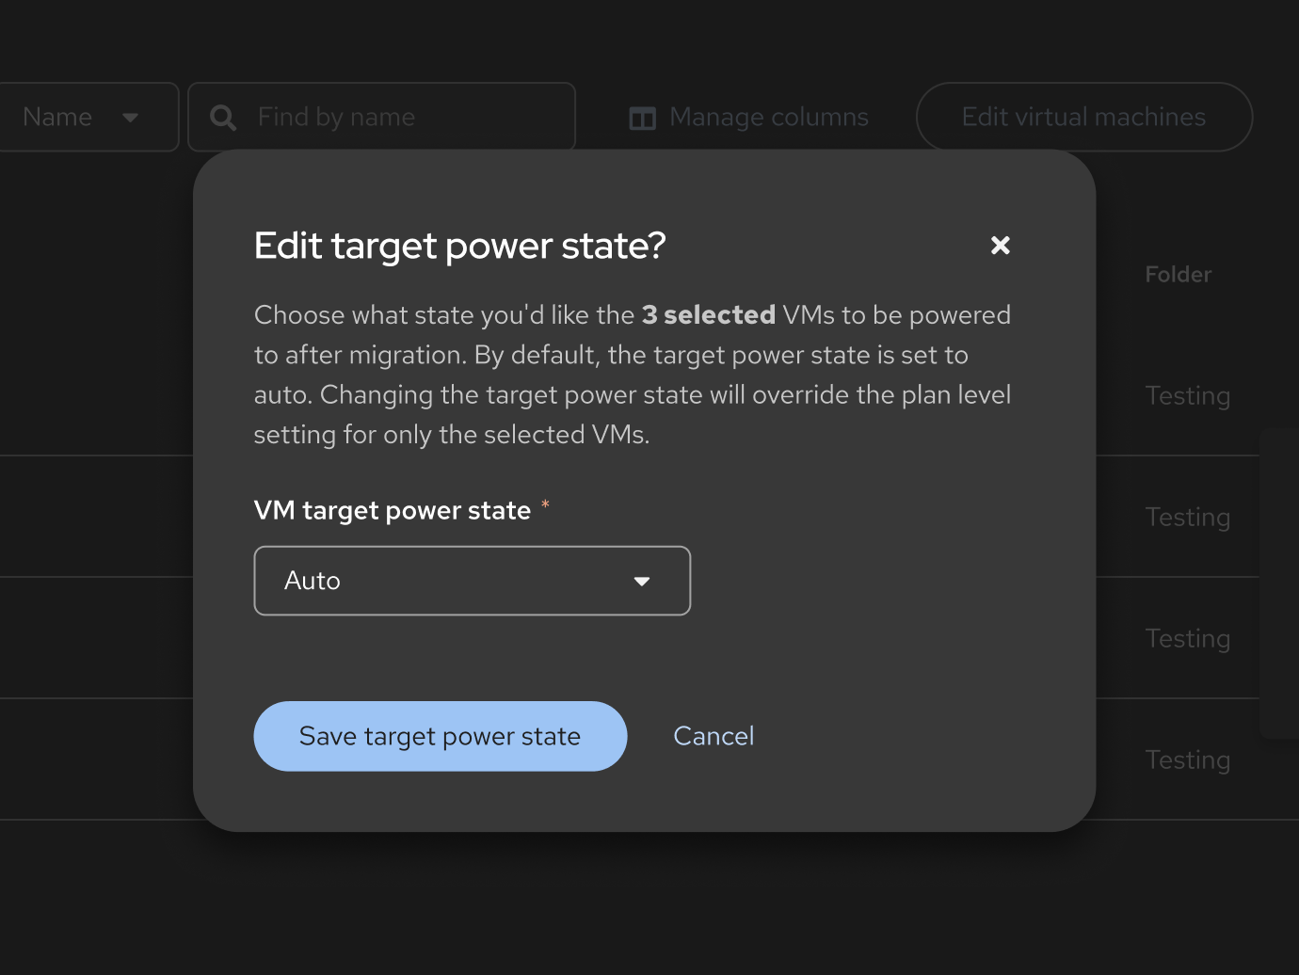This screenshot has height=975, width=1299.
Task: Click the magnifier search icon
Action: (223, 118)
